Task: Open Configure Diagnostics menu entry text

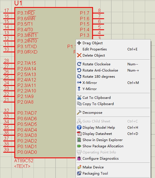Action: 101,159
